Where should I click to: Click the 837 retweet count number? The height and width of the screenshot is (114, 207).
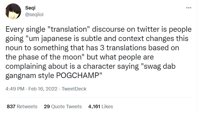[11, 106]
